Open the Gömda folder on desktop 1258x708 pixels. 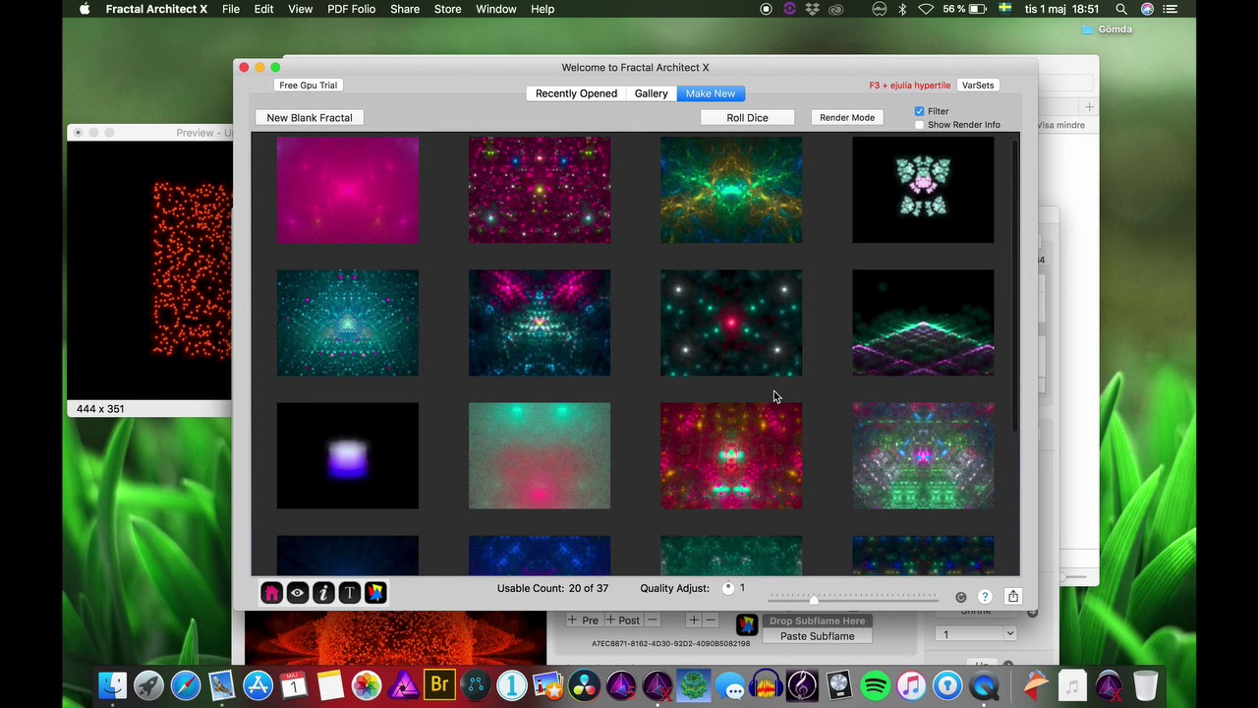click(1107, 29)
